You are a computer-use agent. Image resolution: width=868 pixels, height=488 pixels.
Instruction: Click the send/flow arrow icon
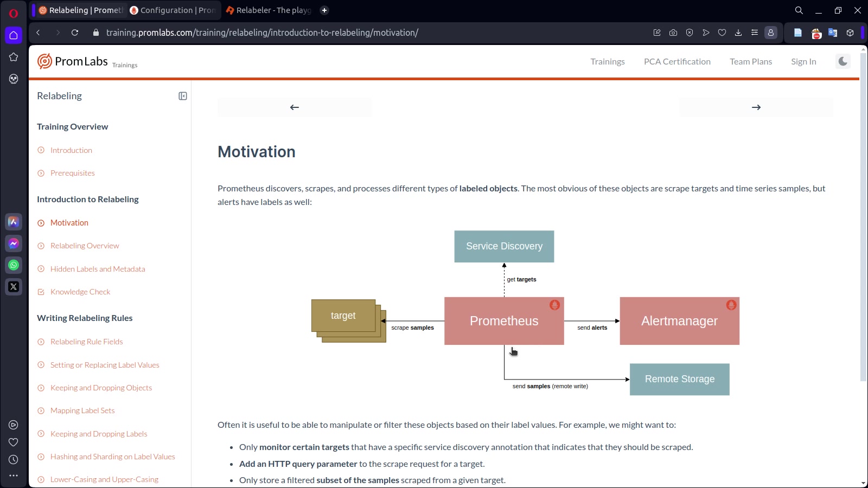(x=706, y=33)
